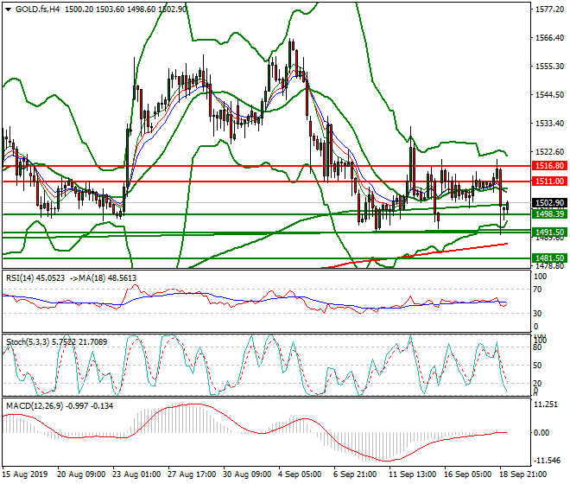This screenshot has width=570, height=484.
Task: Select the 30 Aug 09:00 time label
Action: click(247, 474)
